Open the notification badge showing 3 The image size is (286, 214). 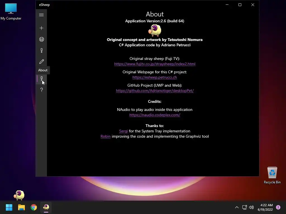278,207
